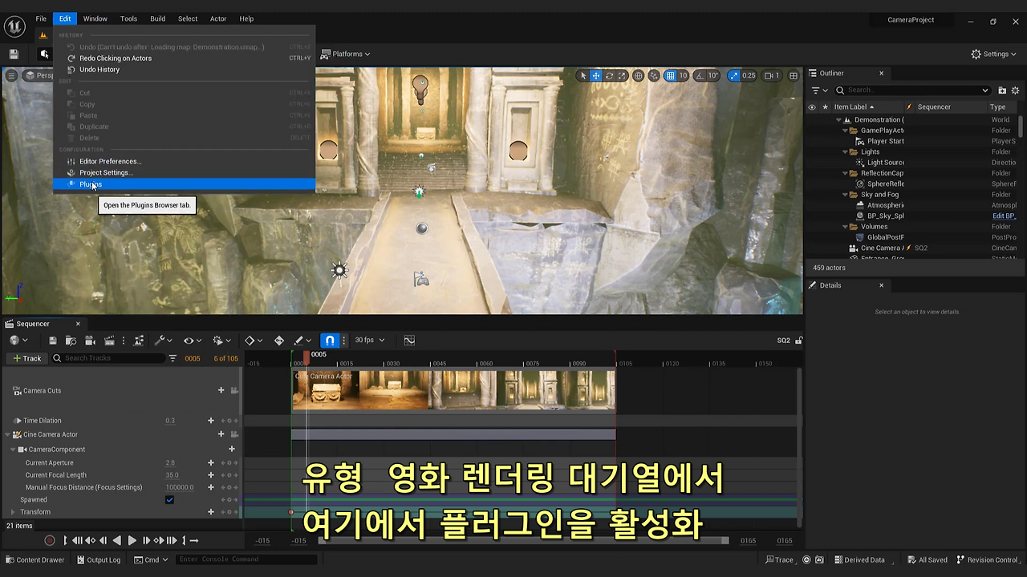Select Plugins from the Edit menu

tap(90, 184)
